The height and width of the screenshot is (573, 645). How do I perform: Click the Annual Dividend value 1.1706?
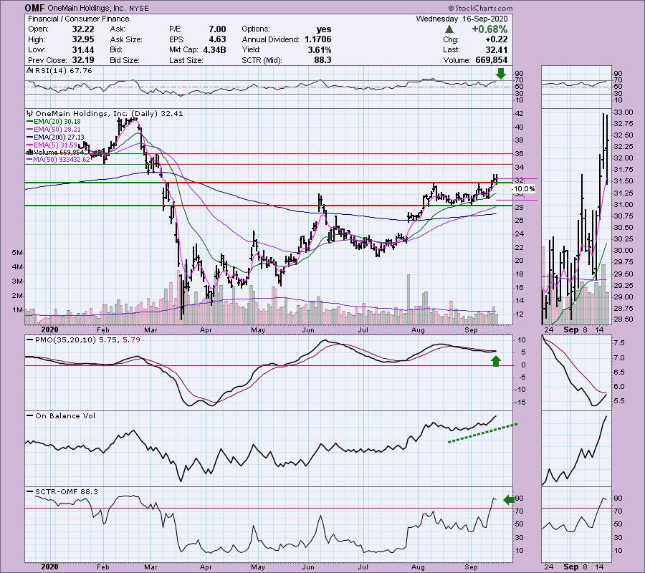[318, 39]
